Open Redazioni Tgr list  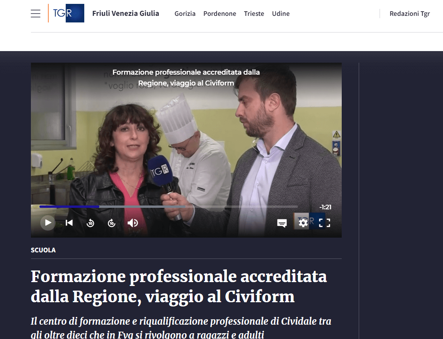point(409,14)
